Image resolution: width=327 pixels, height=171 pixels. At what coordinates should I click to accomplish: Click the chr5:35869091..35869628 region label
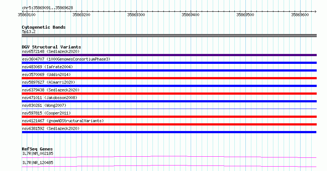(x=47, y=8)
